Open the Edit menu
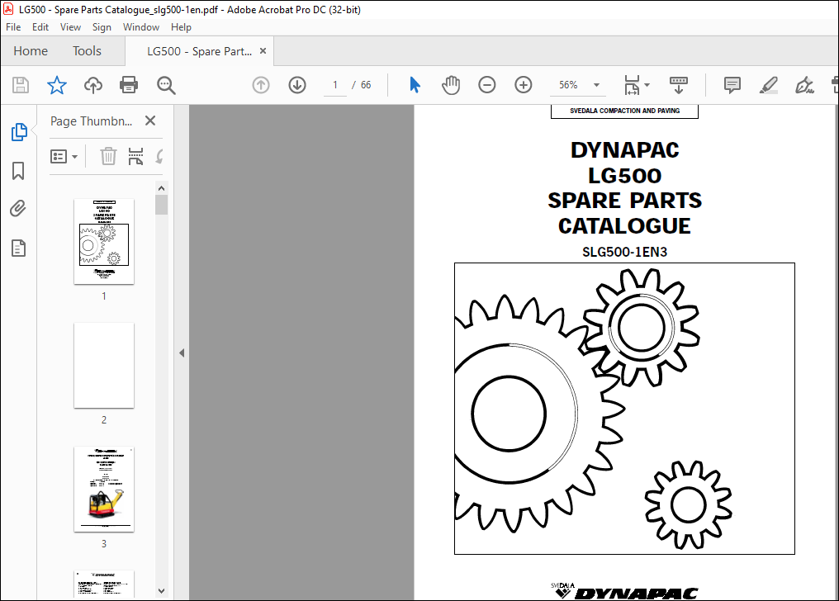This screenshot has height=601, width=839. (x=40, y=27)
